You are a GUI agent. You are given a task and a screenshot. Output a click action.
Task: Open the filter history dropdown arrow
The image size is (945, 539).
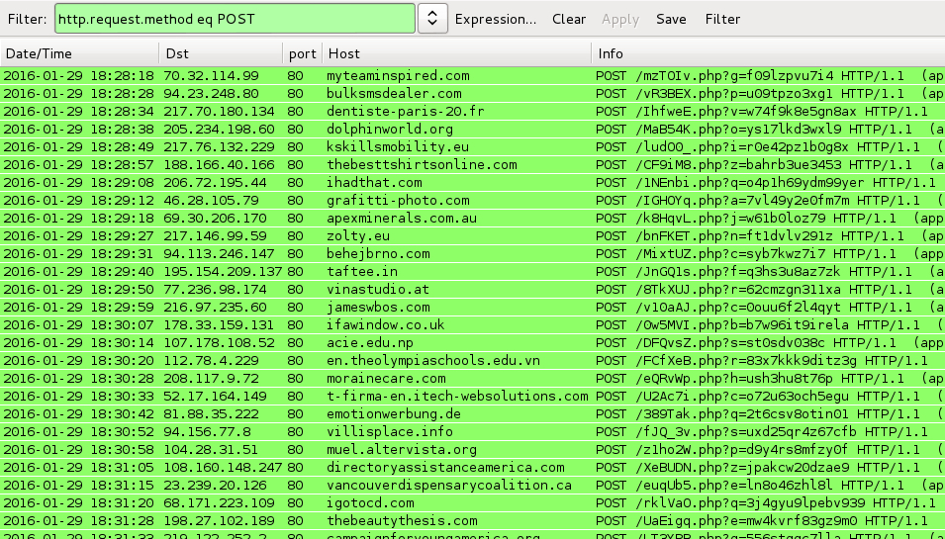pyautogui.click(x=431, y=19)
